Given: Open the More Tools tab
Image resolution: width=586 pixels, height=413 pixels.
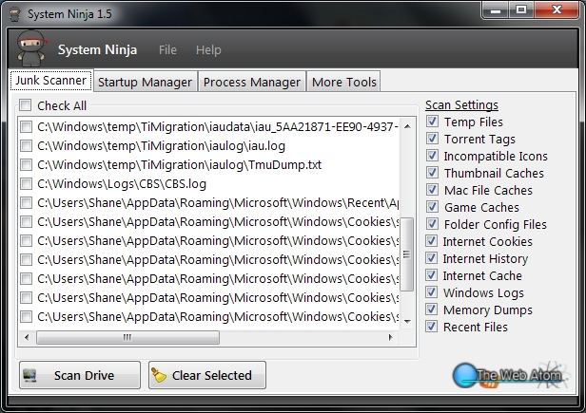Looking at the screenshot, I should [343, 82].
